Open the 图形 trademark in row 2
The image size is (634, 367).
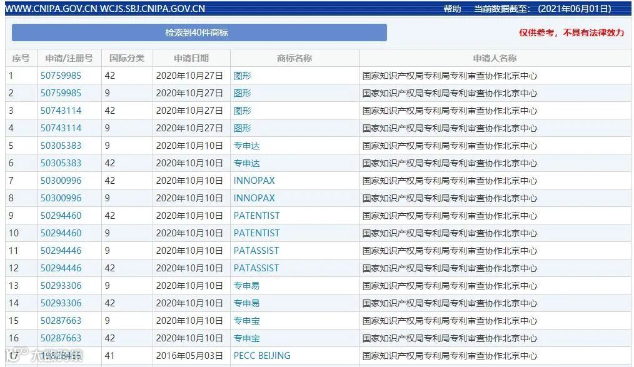pyautogui.click(x=242, y=93)
